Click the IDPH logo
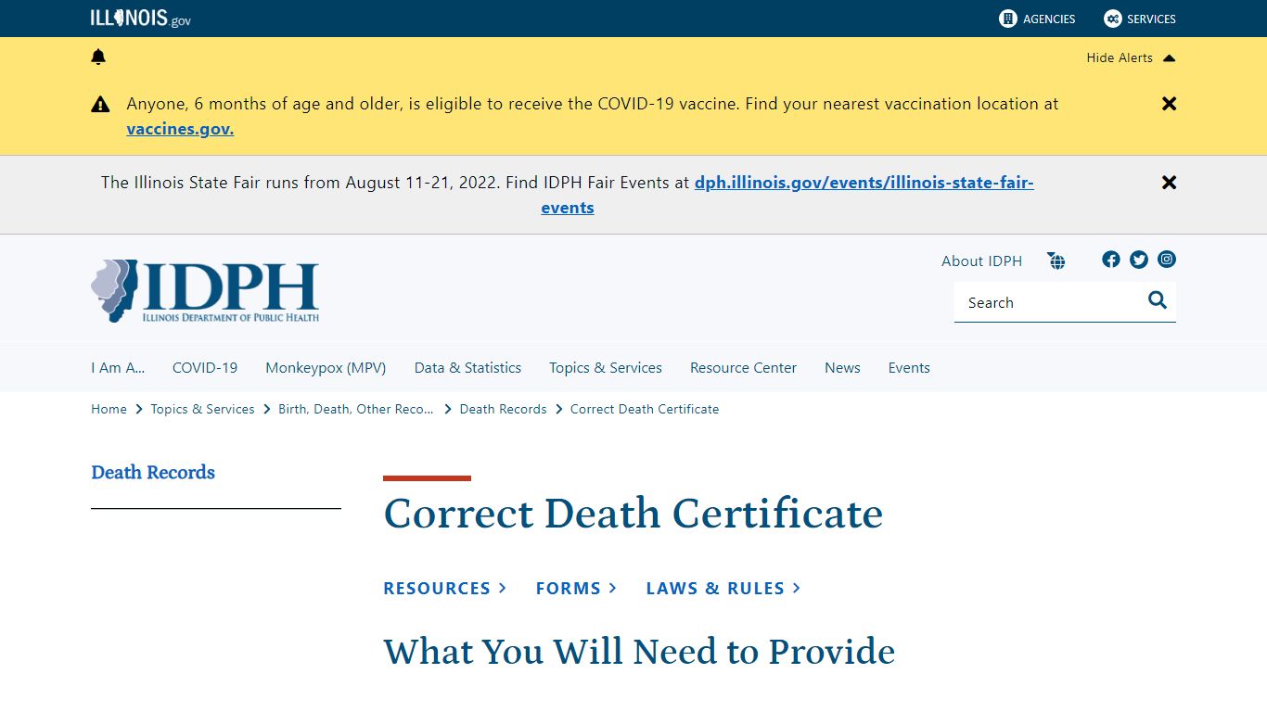 pyautogui.click(x=203, y=290)
